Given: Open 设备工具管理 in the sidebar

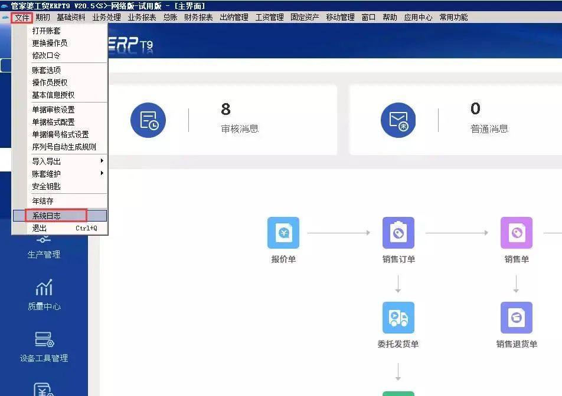Looking at the screenshot, I should pos(44,346).
